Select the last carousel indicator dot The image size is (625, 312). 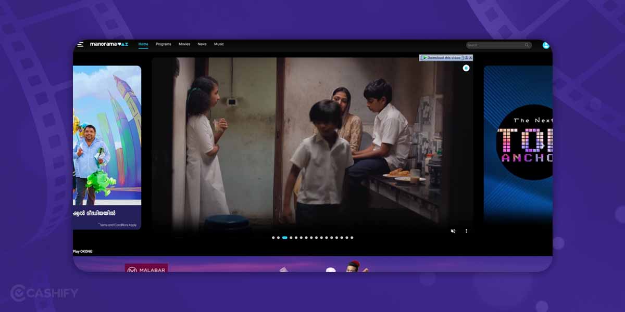point(352,238)
